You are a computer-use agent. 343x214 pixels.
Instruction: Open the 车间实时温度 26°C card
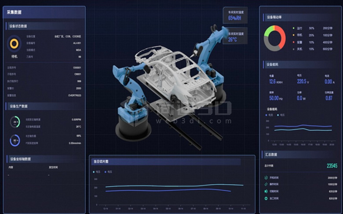235,36
